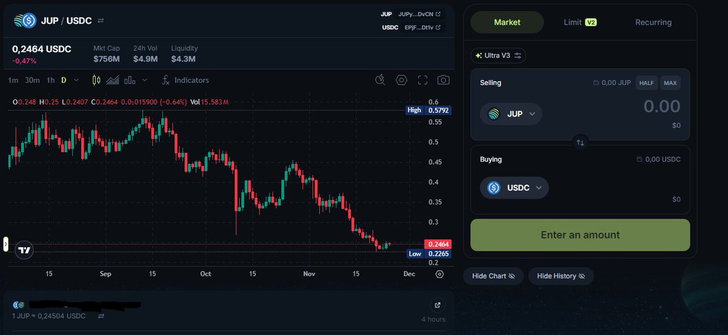Click the 0,00 JUP wallet balance
728x335 pixels.
click(x=612, y=83)
